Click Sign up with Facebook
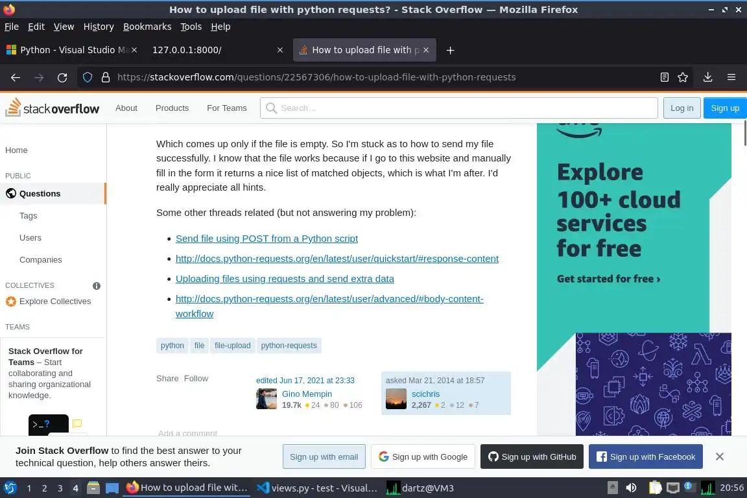 (x=646, y=456)
